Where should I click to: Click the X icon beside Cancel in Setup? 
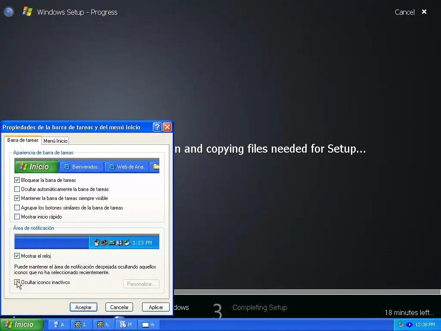point(424,12)
